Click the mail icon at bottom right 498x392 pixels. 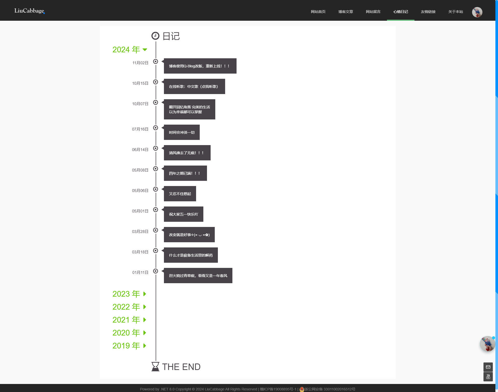tap(488, 367)
